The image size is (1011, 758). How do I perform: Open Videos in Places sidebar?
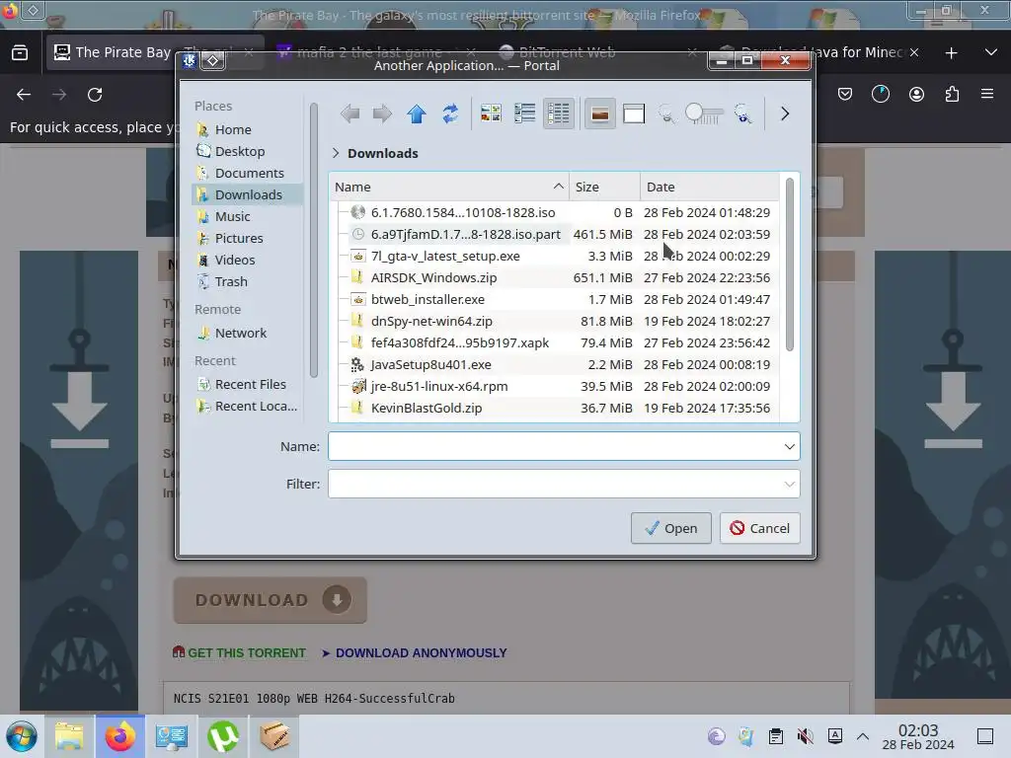248,260
